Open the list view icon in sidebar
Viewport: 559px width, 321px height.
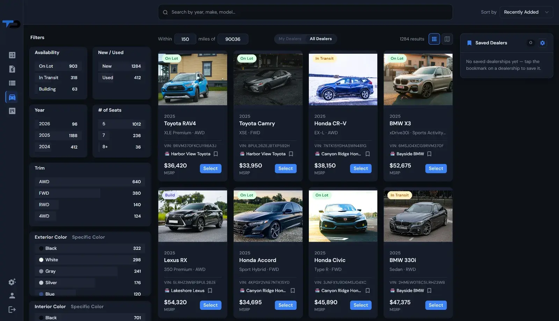tap(12, 83)
